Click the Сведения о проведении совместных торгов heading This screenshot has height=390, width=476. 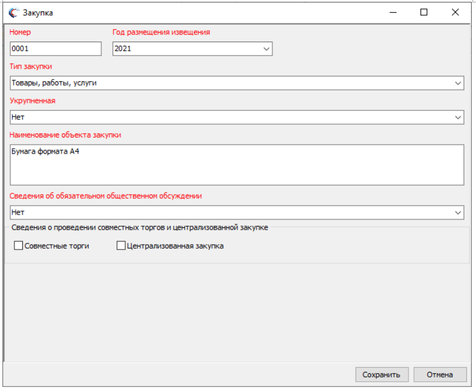(x=140, y=228)
